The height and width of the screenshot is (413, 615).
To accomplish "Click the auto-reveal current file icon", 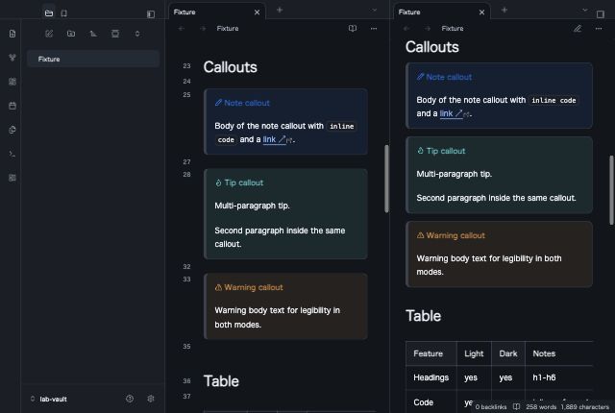I will click(x=115, y=34).
